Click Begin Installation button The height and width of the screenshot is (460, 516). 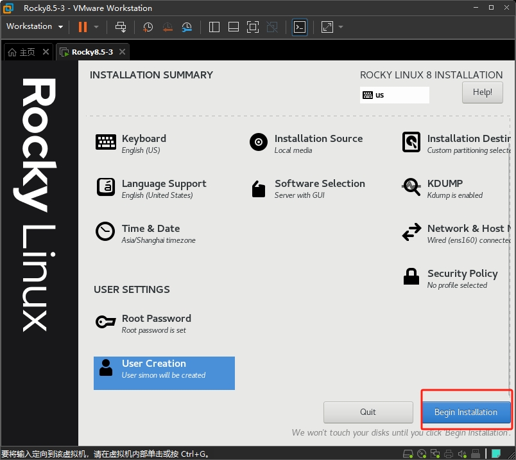tap(466, 412)
